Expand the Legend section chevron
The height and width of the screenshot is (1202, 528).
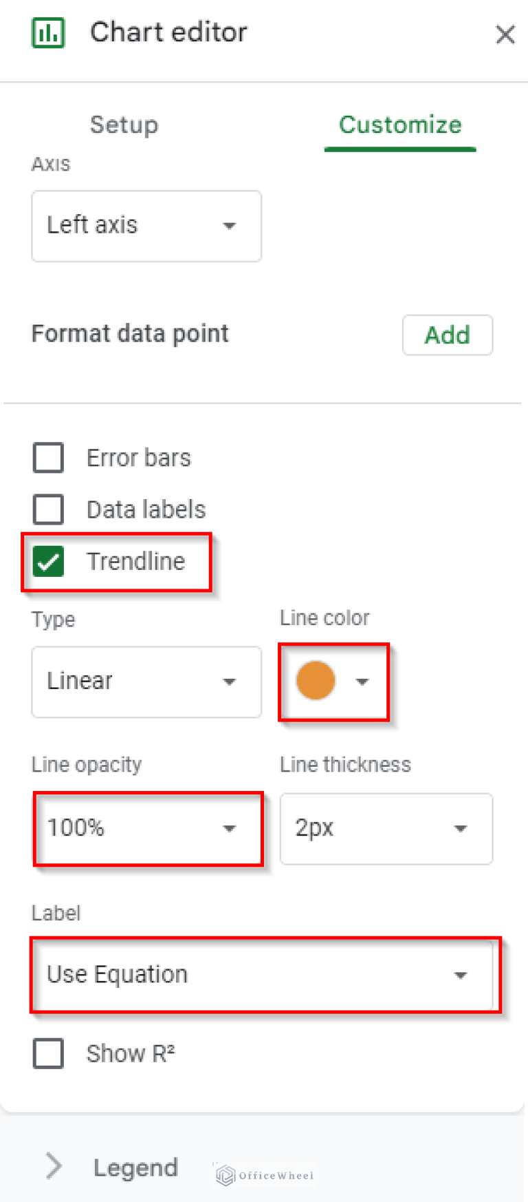click(x=54, y=1166)
